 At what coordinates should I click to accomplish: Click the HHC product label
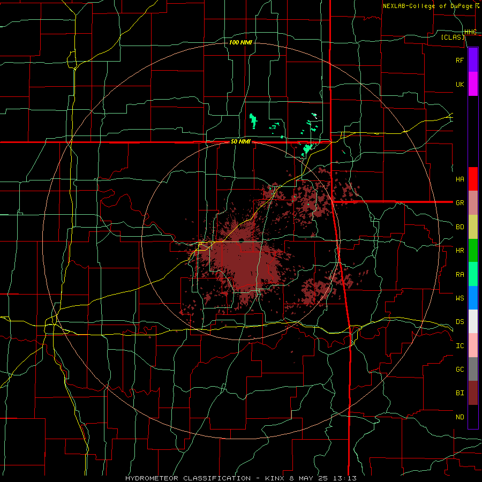click(x=470, y=32)
